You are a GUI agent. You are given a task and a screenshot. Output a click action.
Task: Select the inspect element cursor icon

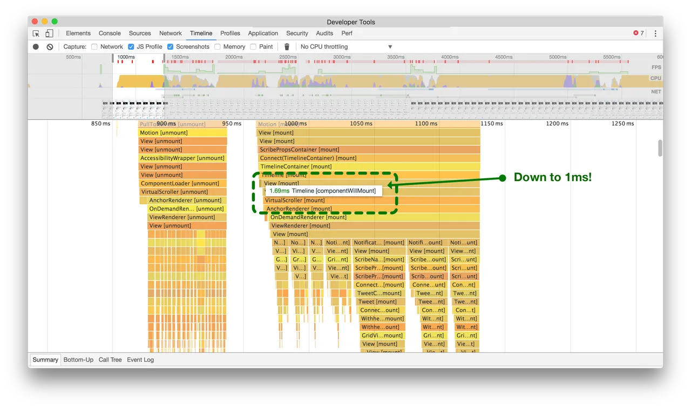36,33
